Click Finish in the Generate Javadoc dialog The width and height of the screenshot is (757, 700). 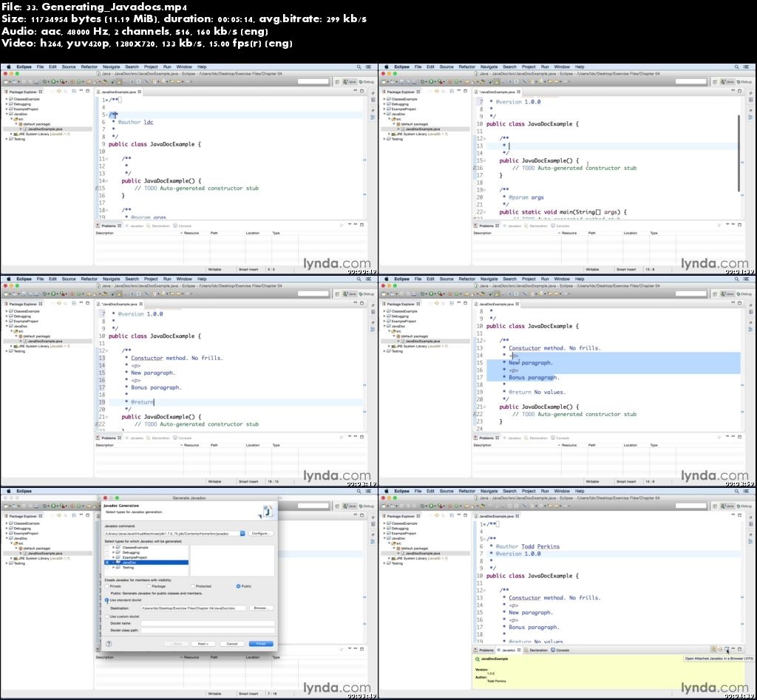coord(261,644)
